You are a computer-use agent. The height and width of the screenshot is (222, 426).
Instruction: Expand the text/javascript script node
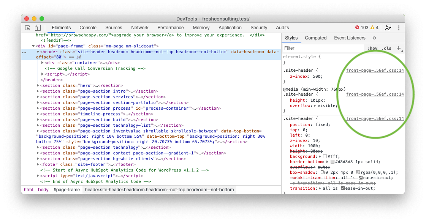point(38,176)
